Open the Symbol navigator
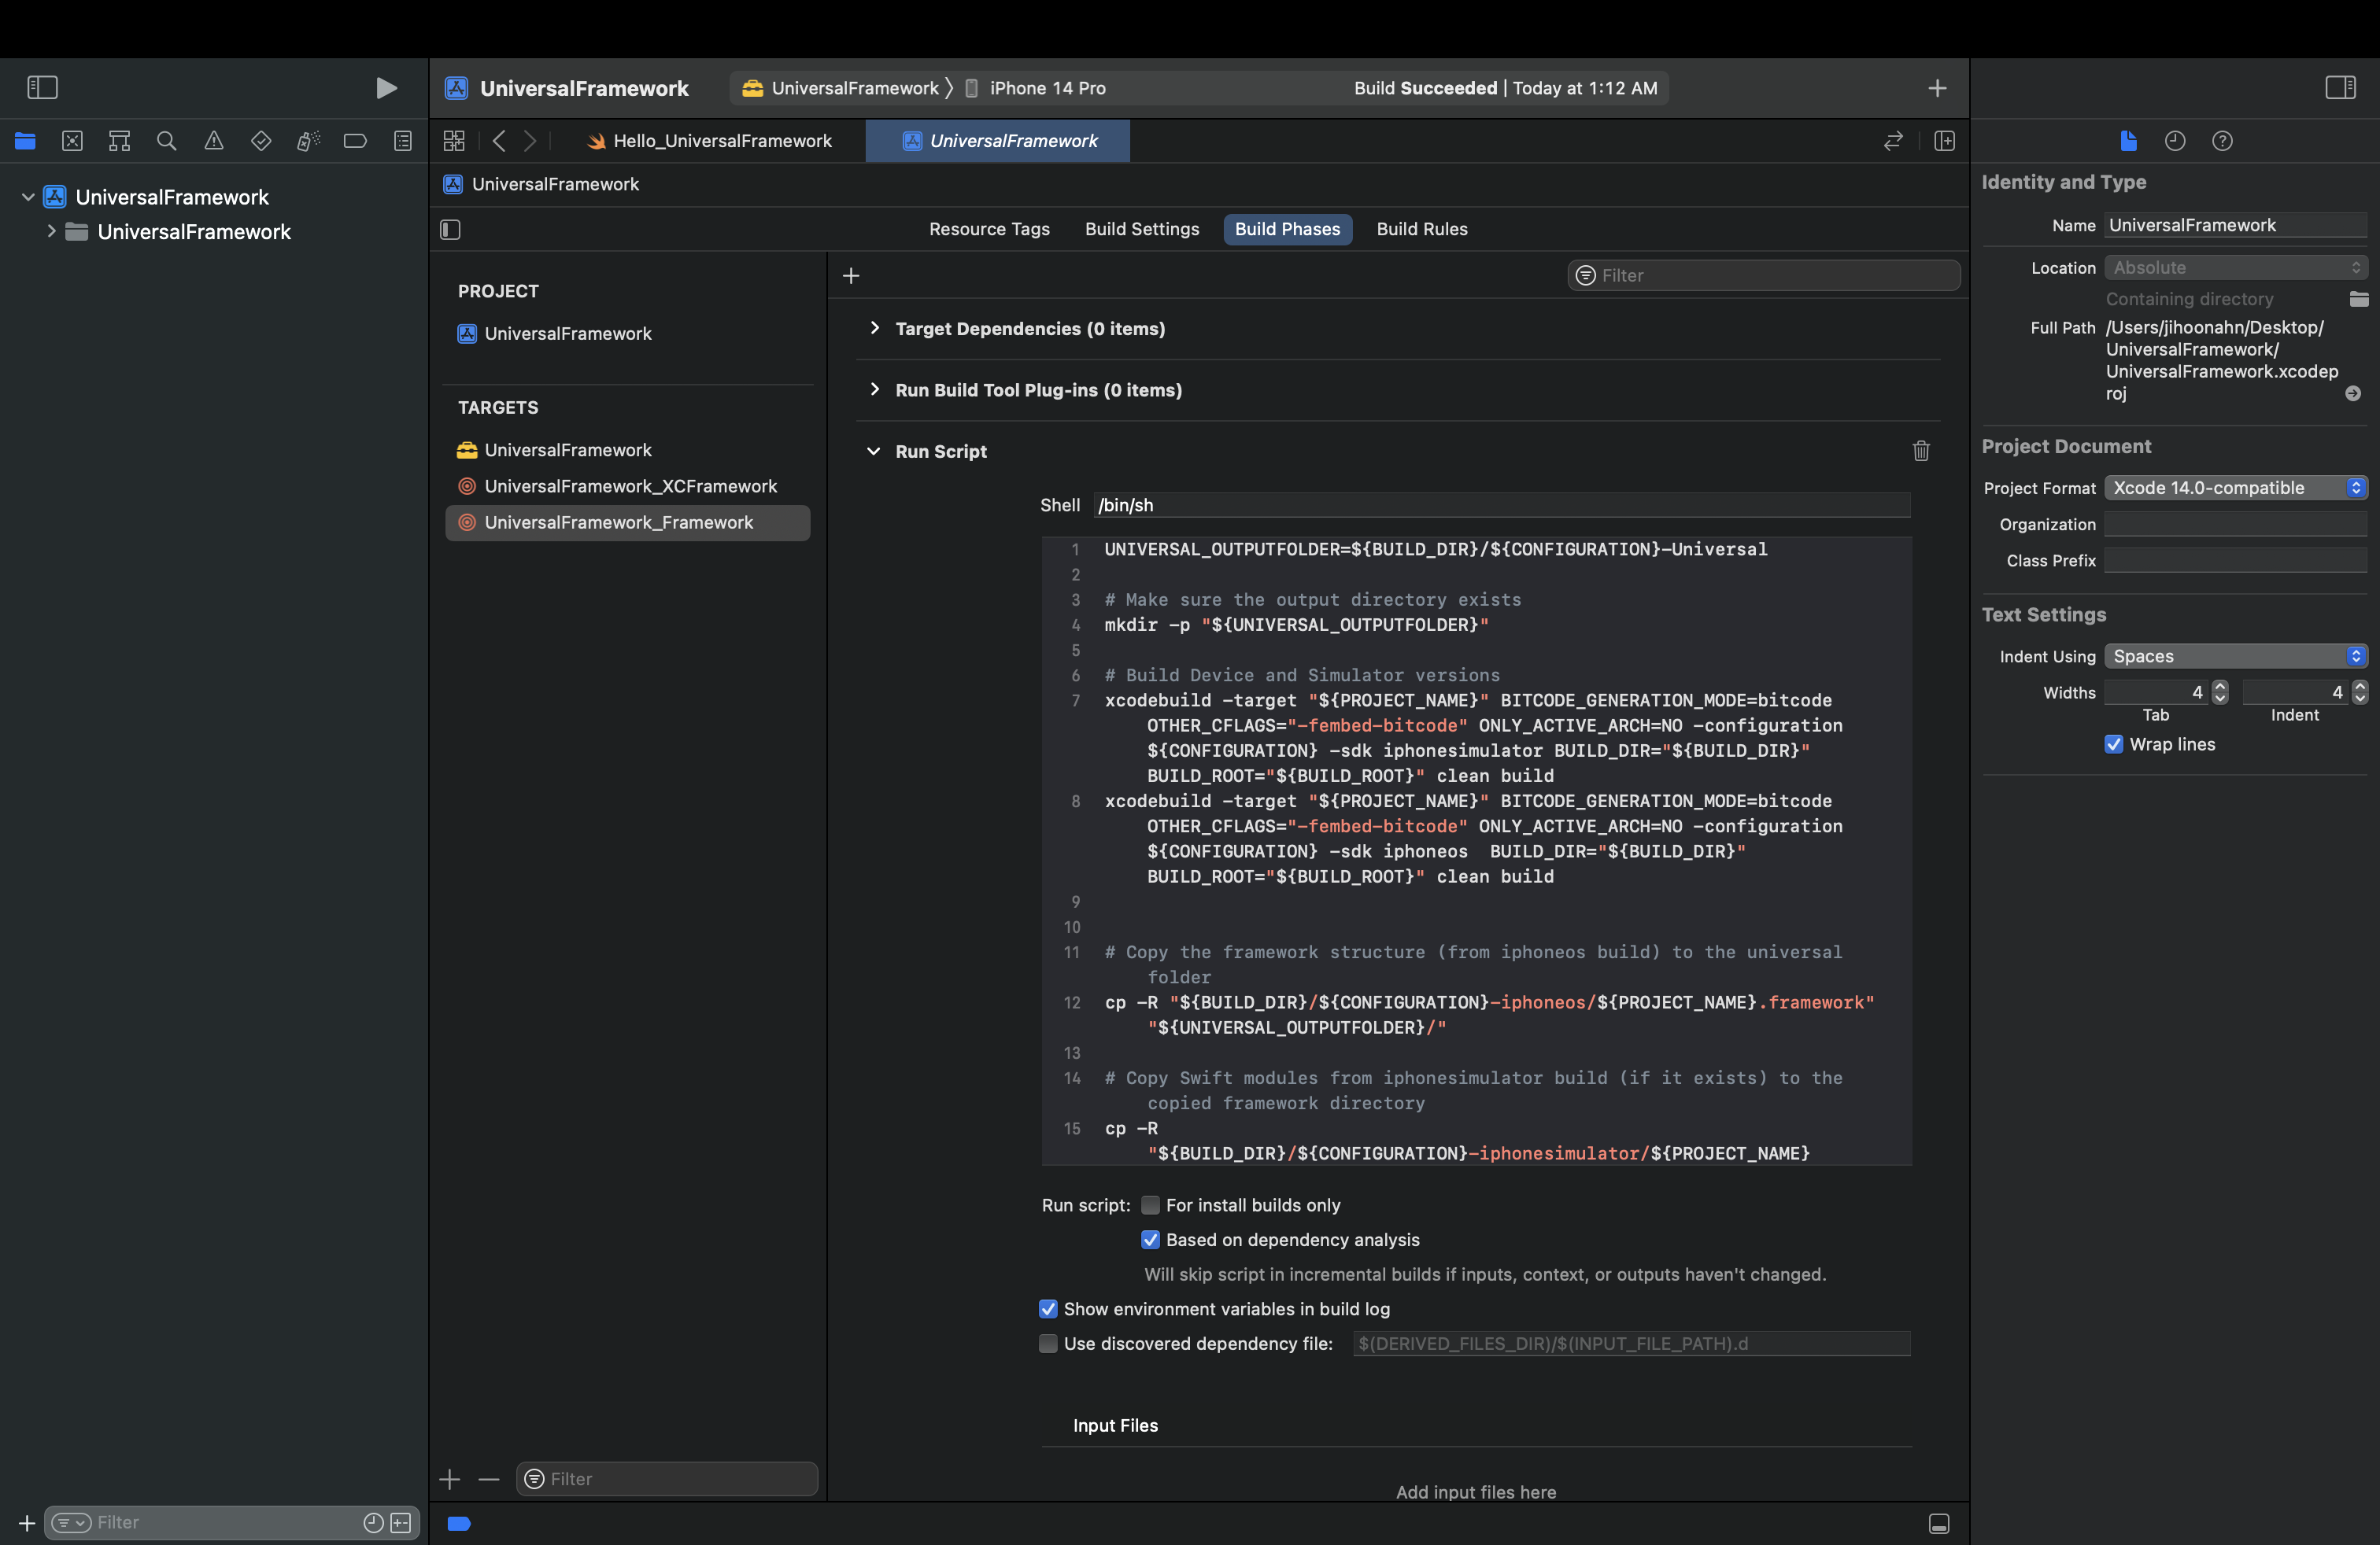 (119, 141)
